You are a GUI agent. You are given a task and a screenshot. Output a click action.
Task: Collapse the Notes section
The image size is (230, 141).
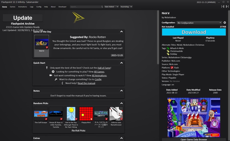tap(121, 91)
